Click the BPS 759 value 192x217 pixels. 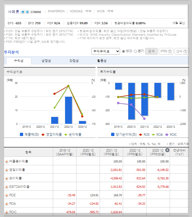pos(34,23)
